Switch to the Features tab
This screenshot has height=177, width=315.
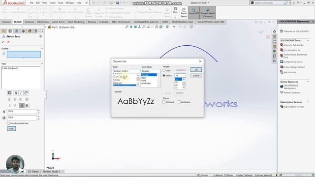click(6, 22)
